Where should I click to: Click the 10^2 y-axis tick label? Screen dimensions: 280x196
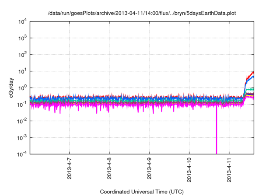click(22, 55)
